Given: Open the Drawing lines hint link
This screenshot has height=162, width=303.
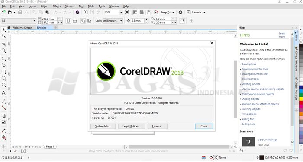Looking at the screenshot, I should point(249,64).
